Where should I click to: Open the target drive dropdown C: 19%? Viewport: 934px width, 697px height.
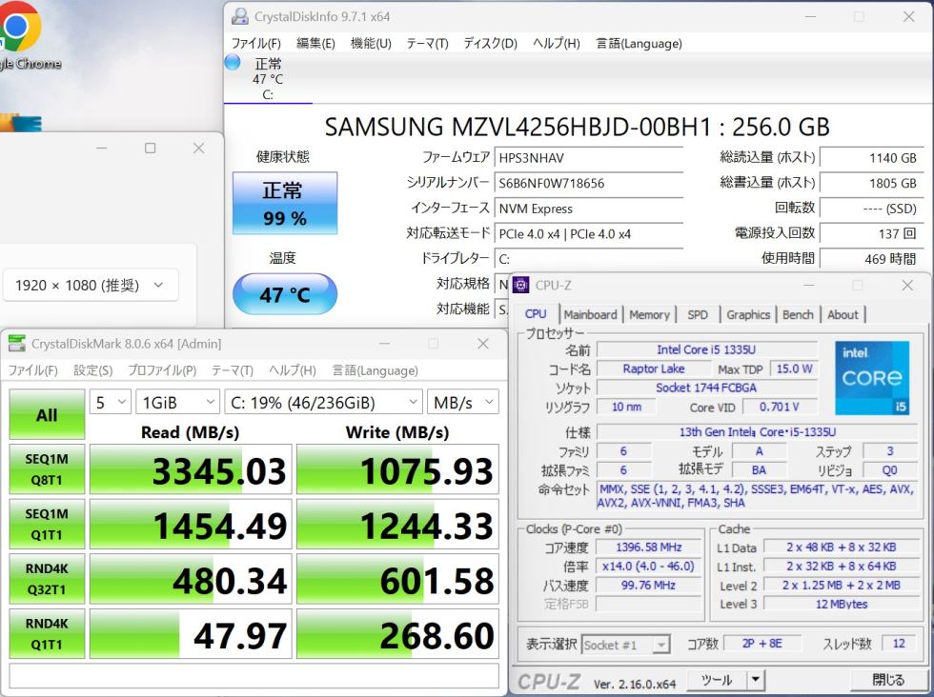(x=323, y=403)
